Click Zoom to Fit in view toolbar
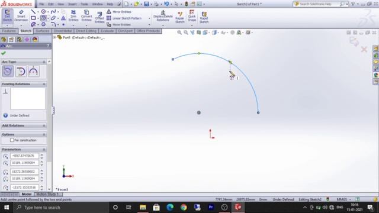379x213 pixels. coord(179,33)
